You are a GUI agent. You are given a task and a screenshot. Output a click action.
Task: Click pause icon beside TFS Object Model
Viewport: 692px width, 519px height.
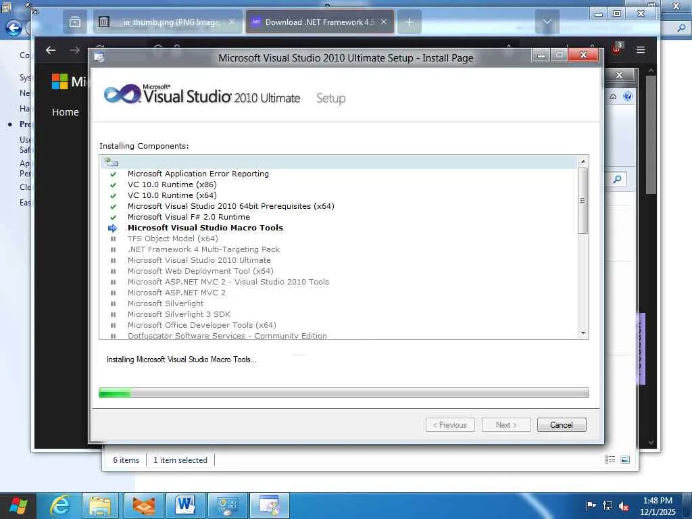tap(113, 239)
